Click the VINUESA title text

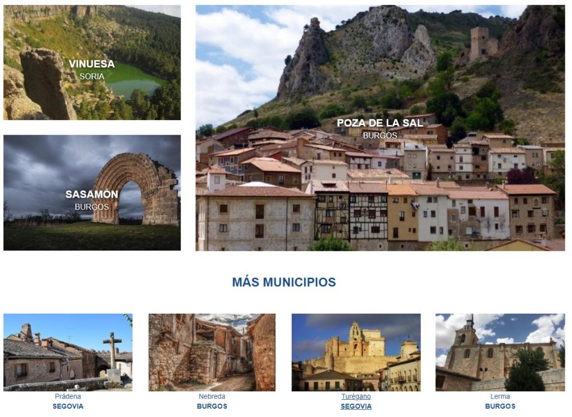[92, 64]
